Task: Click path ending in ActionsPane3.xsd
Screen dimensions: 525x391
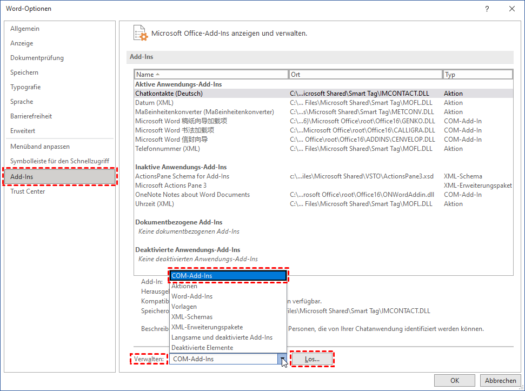Action: coord(362,176)
